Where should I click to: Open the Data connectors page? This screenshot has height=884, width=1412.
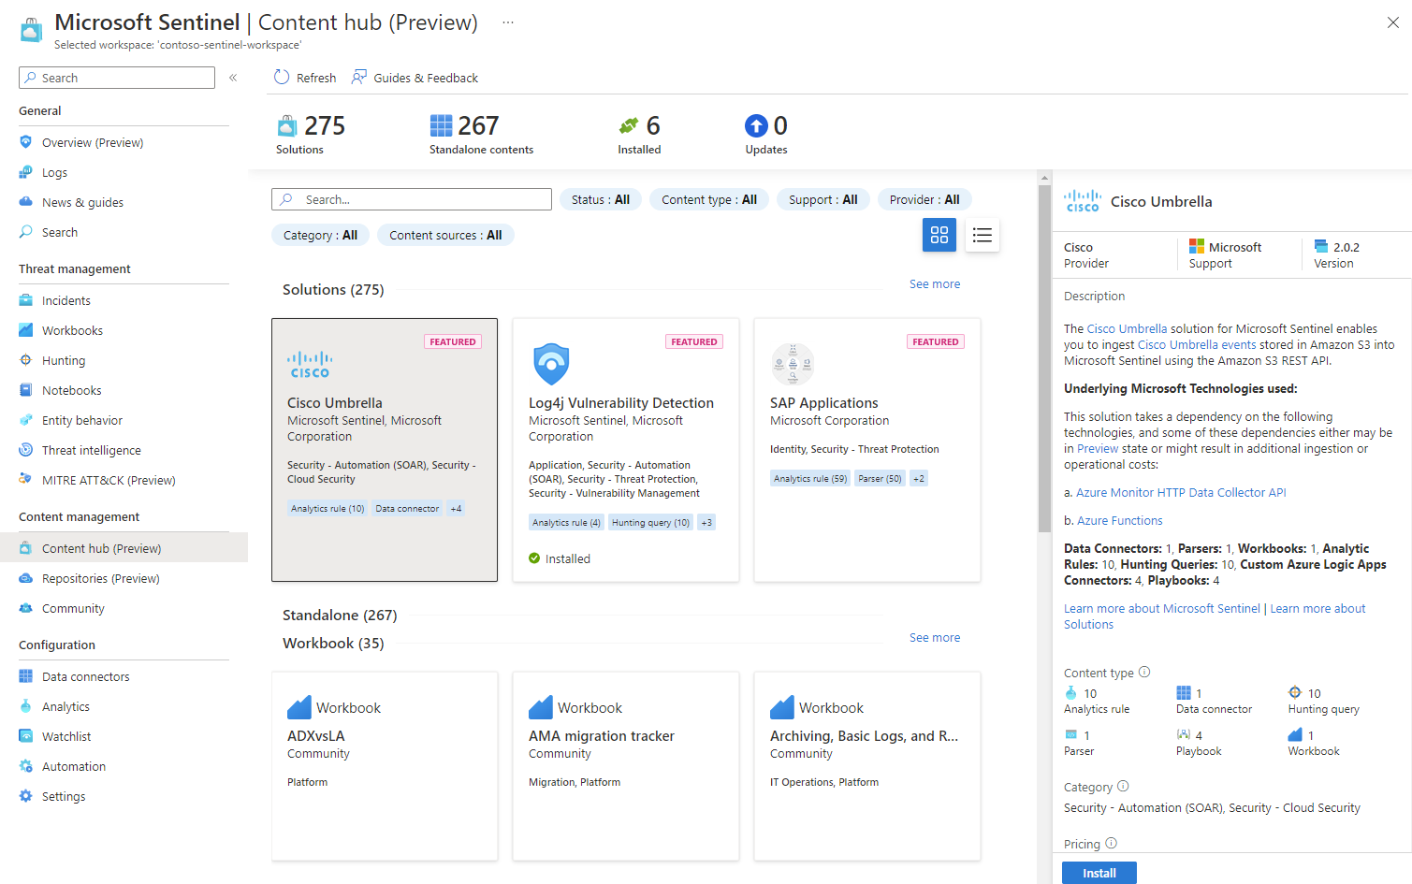pos(85,676)
